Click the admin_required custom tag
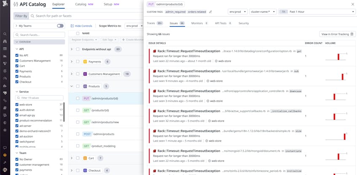357x175 pixels. coord(175,12)
